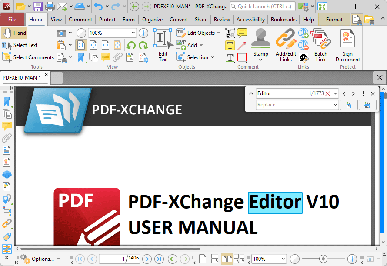Click the horizontal scrollbar
The height and width of the screenshot is (266, 387).
(110, 249)
